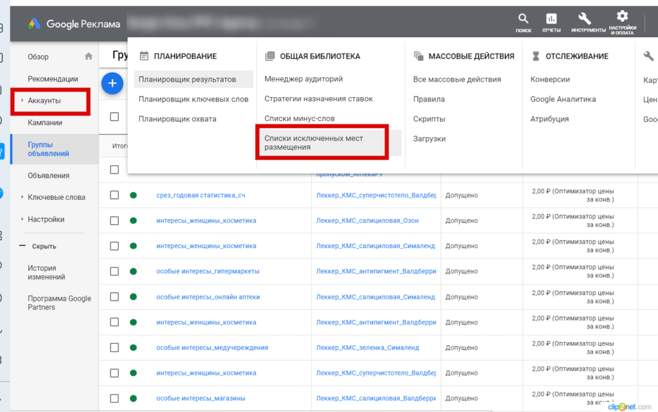Tick checkbox for Леккер_КМС_салициловая_Озон row

pyautogui.click(x=114, y=220)
